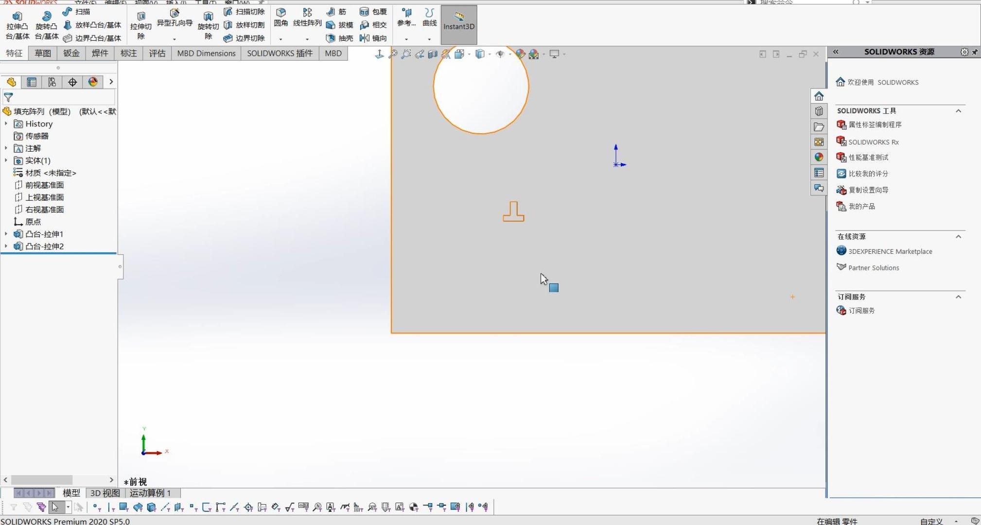The height and width of the screenshot is (525, 981).
Task: Click the feature tree filter icon
Action: click(x=8, y=97)
